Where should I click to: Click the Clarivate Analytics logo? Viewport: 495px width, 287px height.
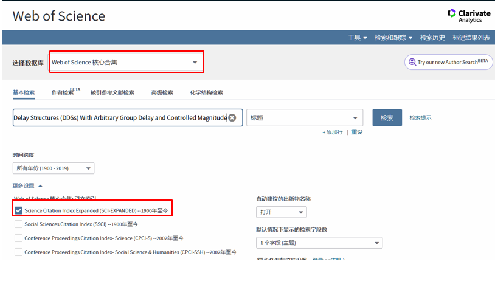pyautogui.click(x=468, y=16)
